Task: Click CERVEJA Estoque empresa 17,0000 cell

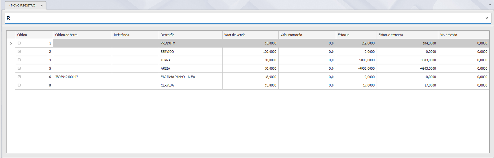Action: (407, 85)
